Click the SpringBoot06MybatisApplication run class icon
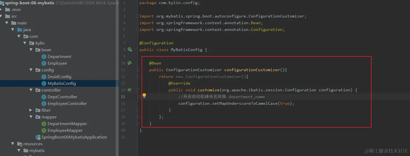This screenshot has width=410, height=156. pos(38,137)
